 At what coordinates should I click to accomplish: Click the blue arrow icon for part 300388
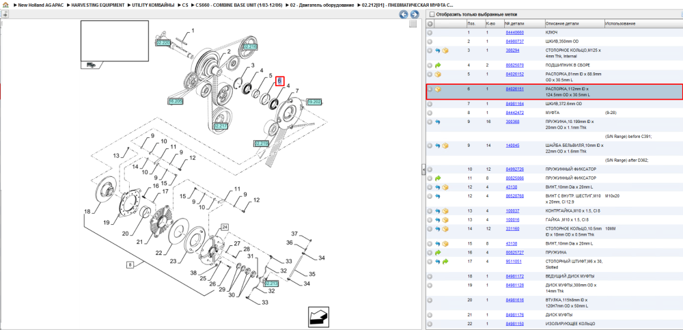(438, 122)
